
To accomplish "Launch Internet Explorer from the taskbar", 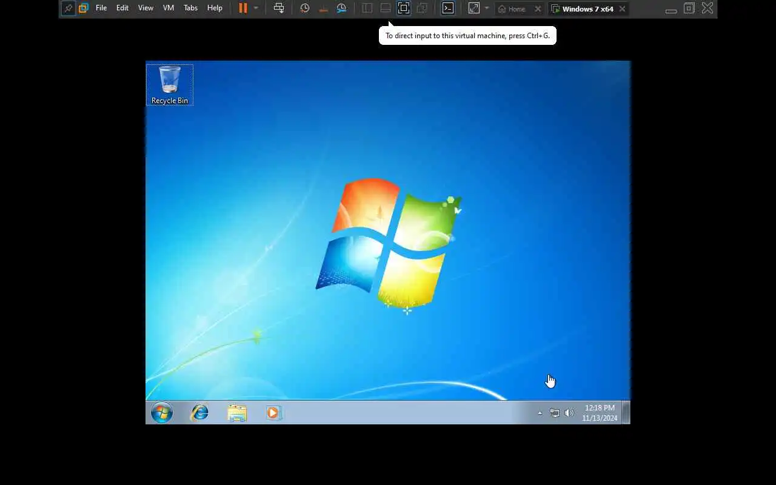I will click(199, 413).
